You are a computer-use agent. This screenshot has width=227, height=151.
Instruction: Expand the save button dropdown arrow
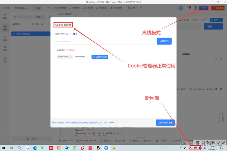221,20
